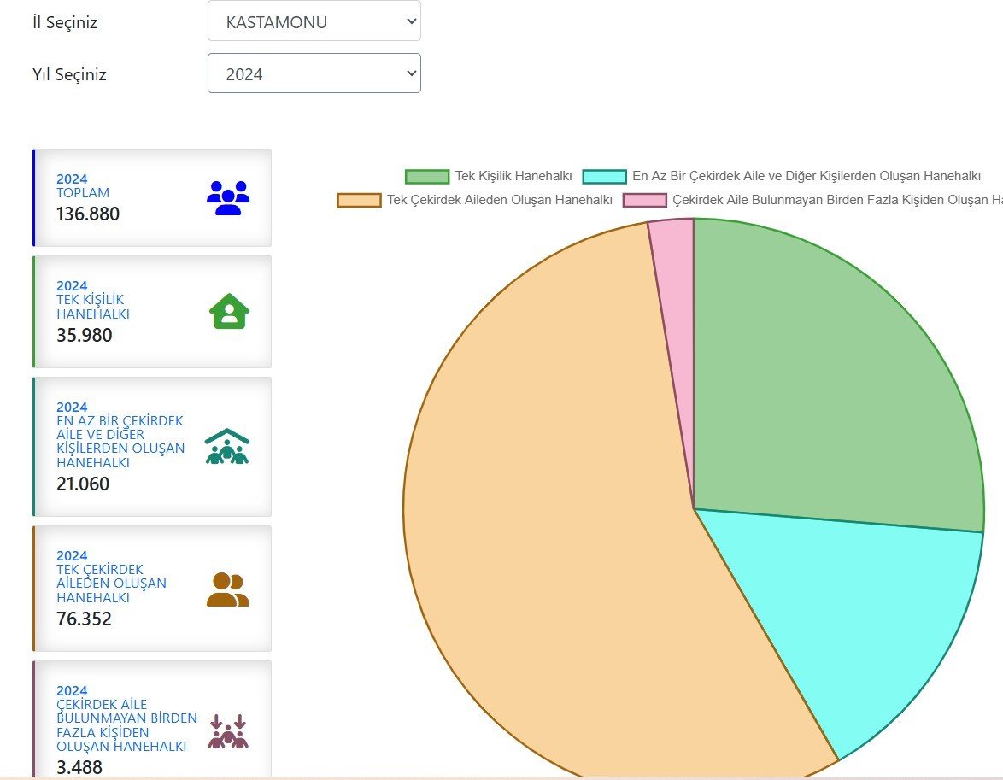The image size is (1003, 780).
Task: Select the Toplam 136.880 card
Action: 152,197
